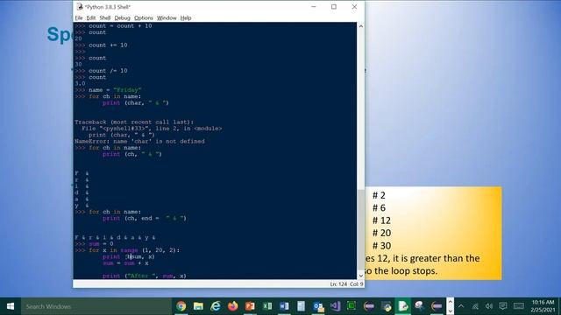Launch Firefox from taskbar
The height and width of the screenshot is (315, 561).
point(232,306)
